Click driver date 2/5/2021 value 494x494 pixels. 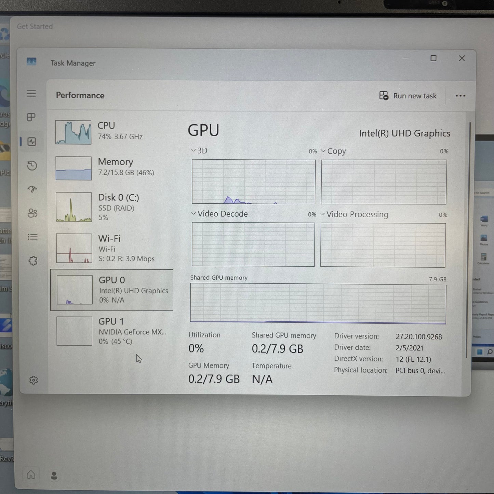[x=410, y=348]
